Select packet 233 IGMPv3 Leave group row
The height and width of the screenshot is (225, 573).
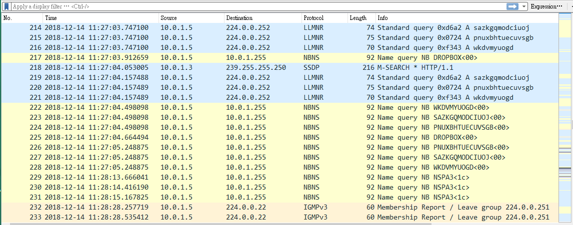(280, 218)
